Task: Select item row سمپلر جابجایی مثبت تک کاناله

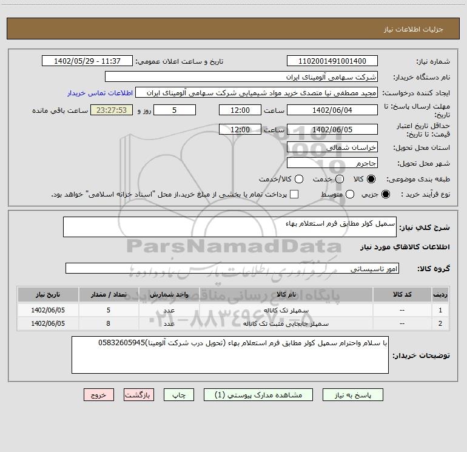Action: [233, 323]
